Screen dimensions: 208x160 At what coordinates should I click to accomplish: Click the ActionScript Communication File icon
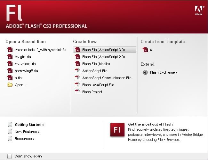coord(77,78)
